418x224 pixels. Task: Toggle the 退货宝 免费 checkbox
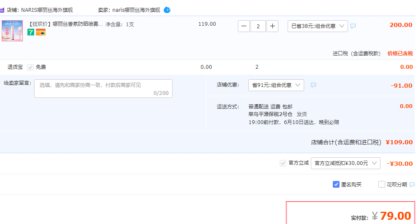[x=30, y=67]
